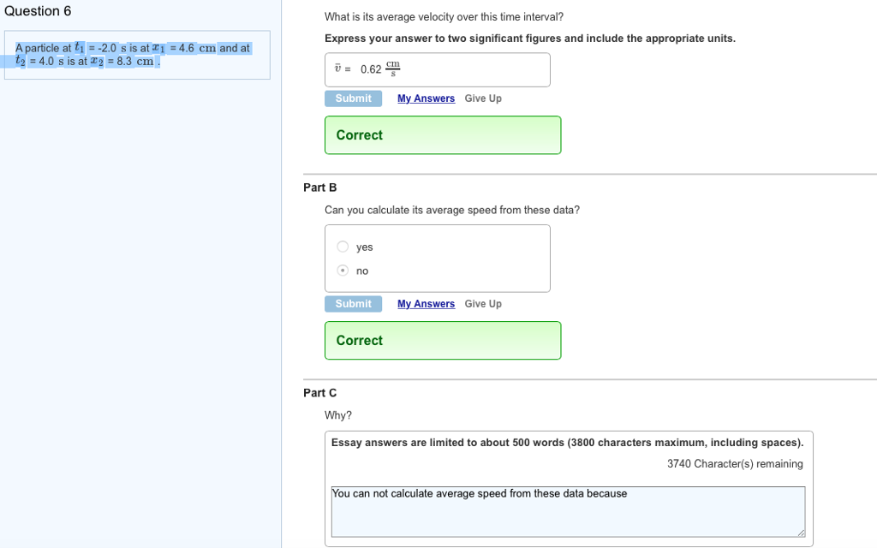
Task: Click the Part B heading
Action: (x=320, y=188)
